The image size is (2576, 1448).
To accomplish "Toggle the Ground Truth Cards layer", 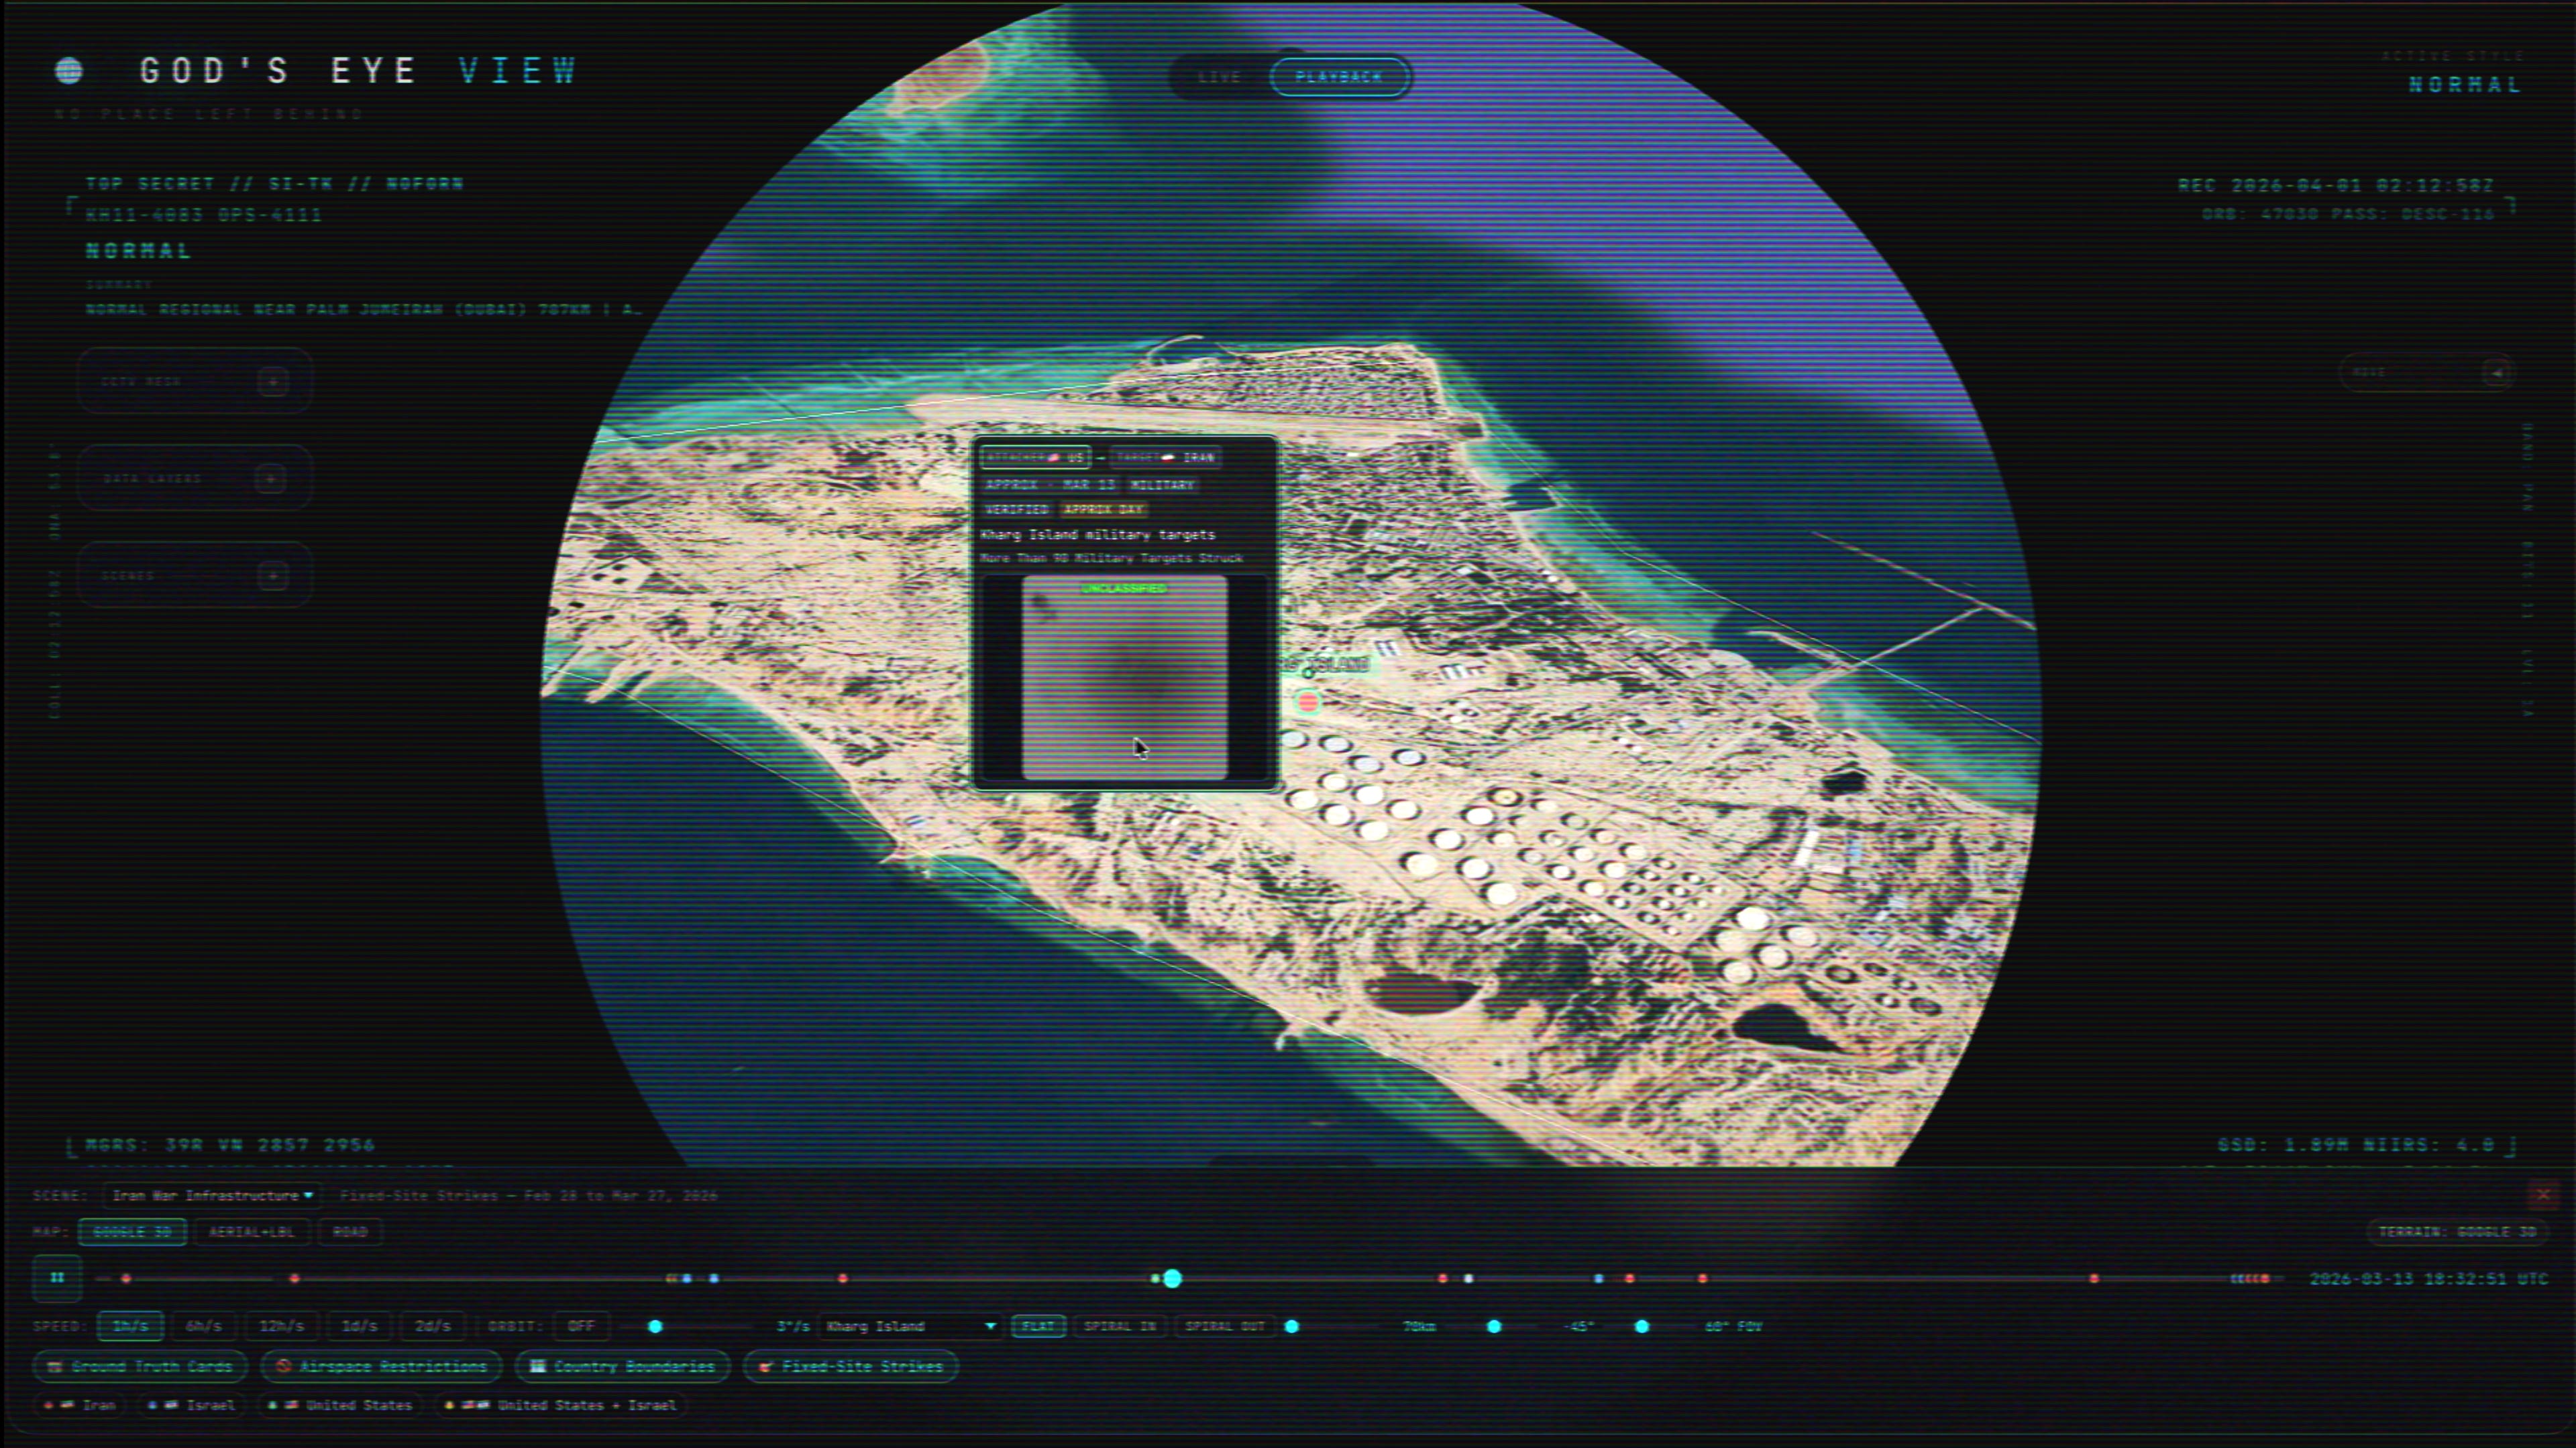I will coord(140,1366).
